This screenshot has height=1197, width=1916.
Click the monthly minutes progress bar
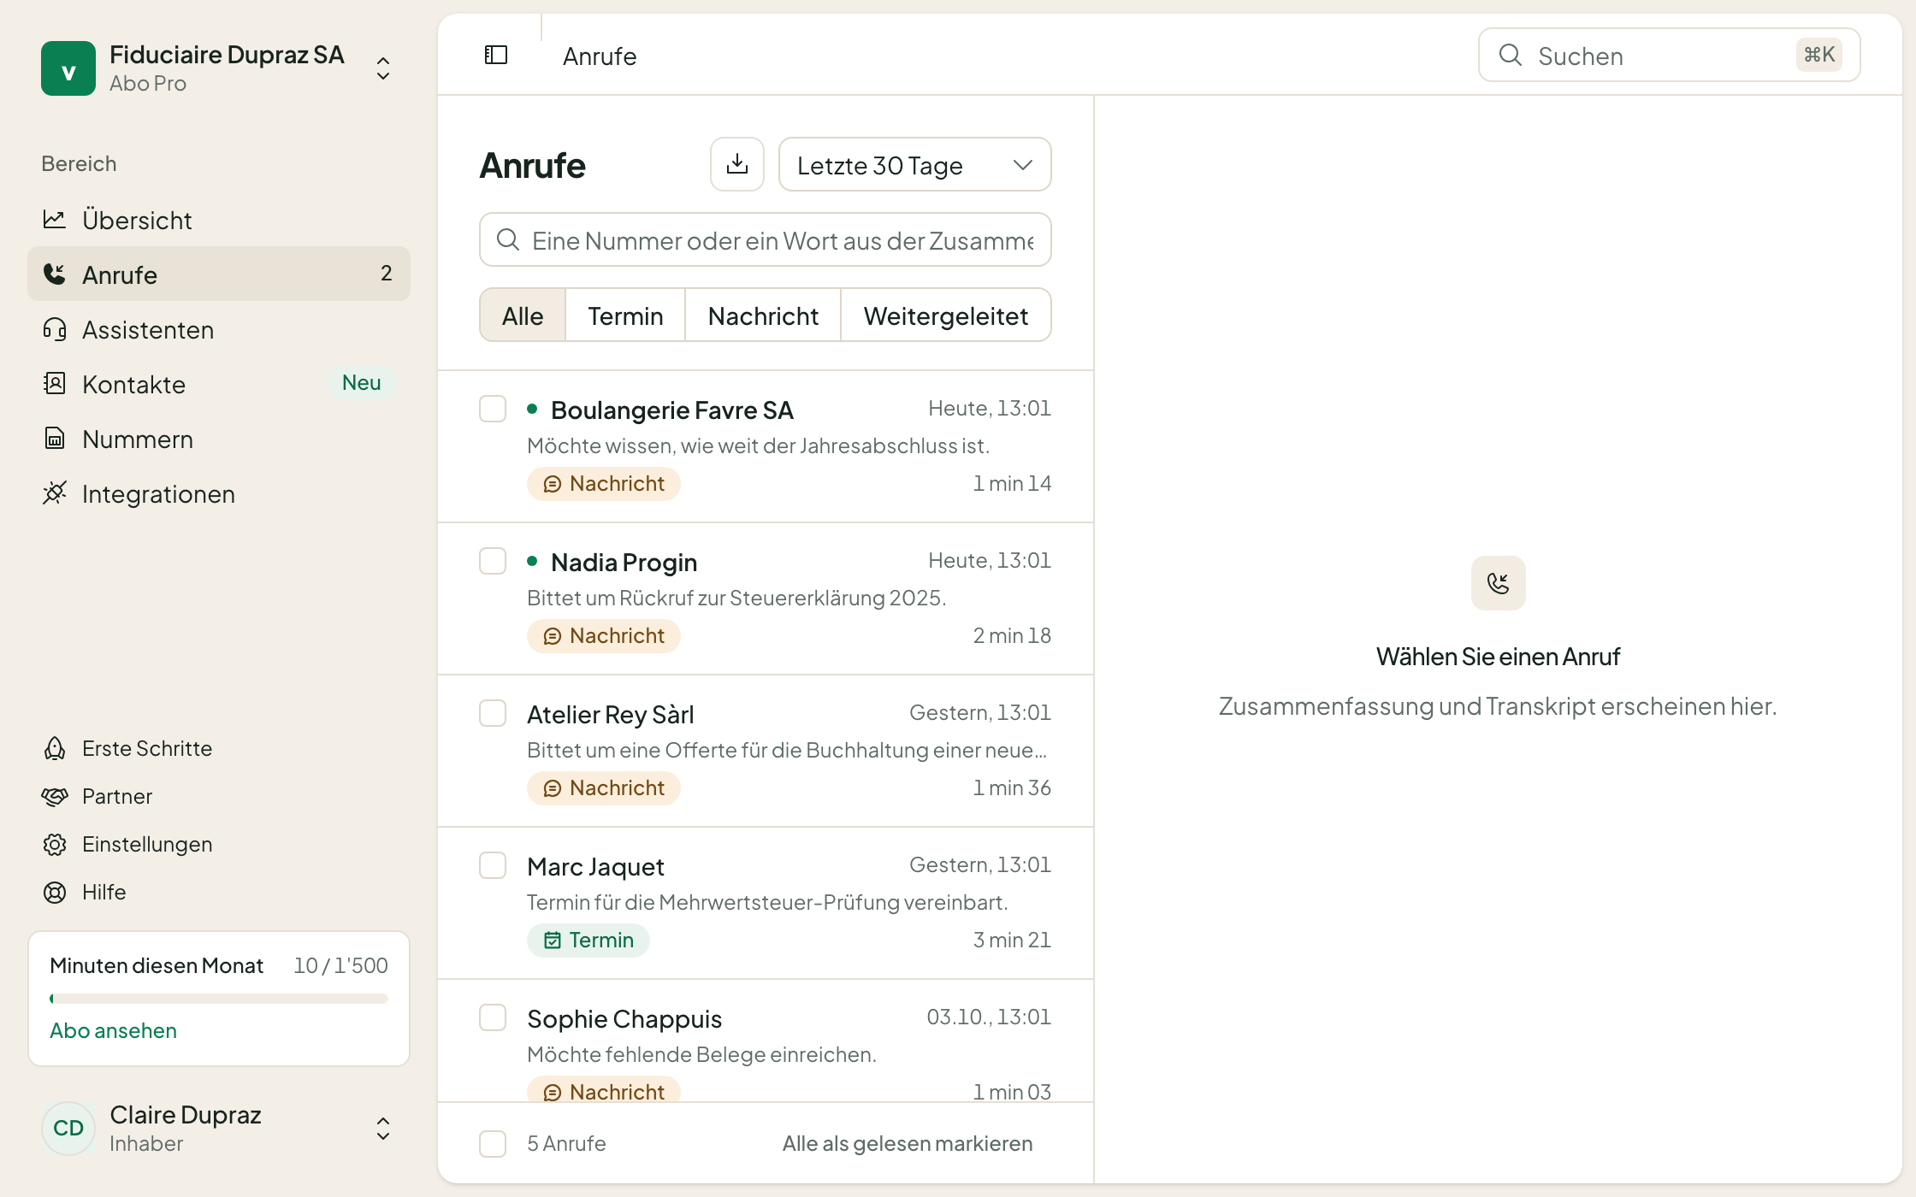point(219,998)
